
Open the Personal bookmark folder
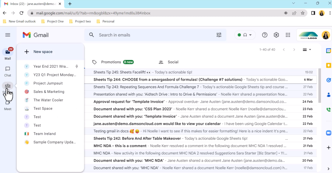[105, 21]
